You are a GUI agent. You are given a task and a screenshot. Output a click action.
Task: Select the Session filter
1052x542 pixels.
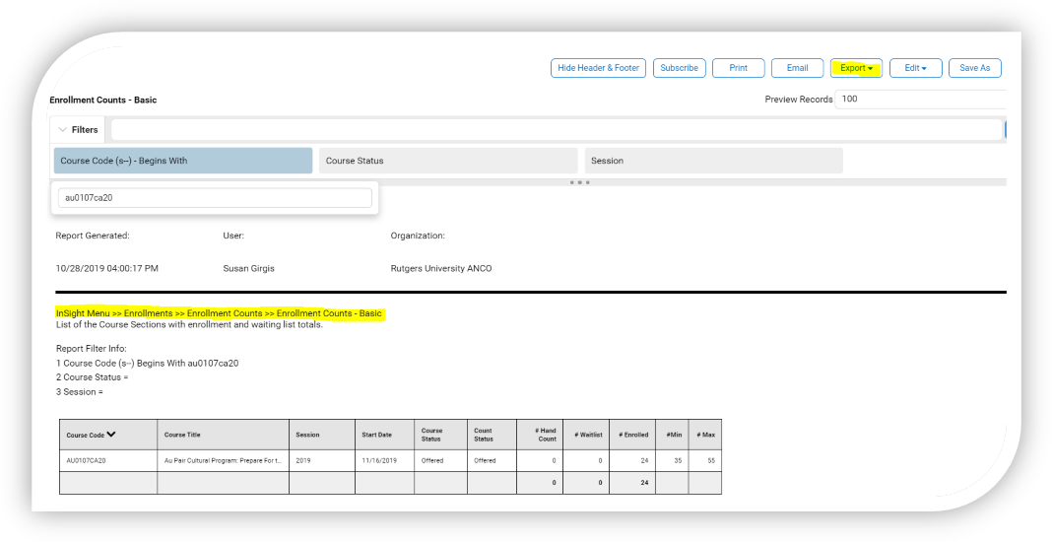click(713, 161)
